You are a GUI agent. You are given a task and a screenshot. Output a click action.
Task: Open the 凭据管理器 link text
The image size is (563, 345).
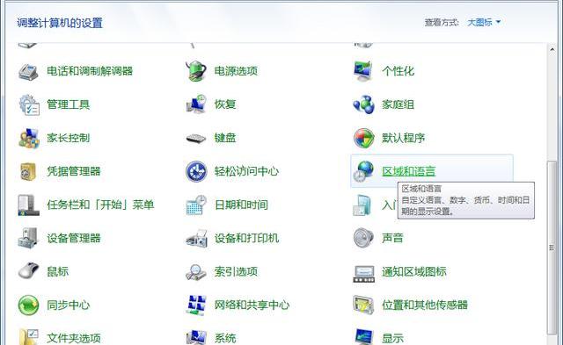click(x=74, y=171)
